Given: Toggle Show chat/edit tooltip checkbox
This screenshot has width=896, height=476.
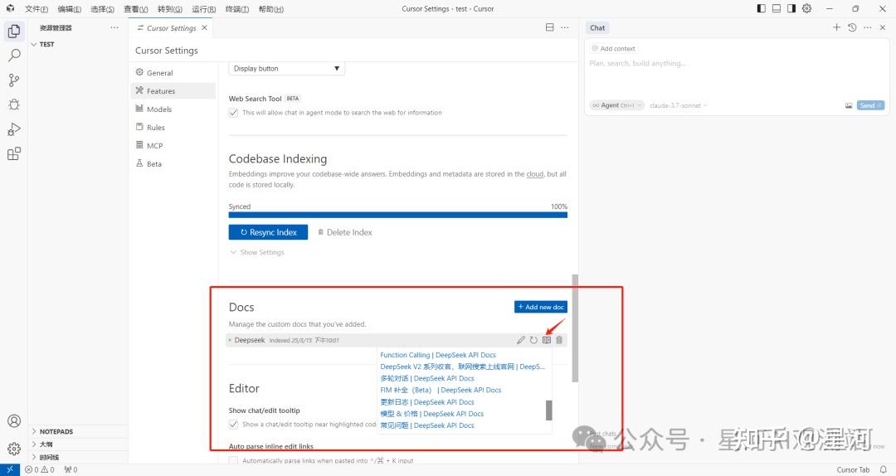Looking at the screenshot, I should tap(233, 424).
